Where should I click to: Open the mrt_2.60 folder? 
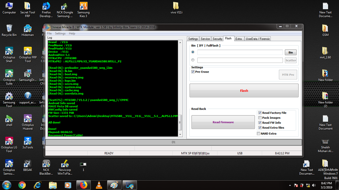coord(325,53)
